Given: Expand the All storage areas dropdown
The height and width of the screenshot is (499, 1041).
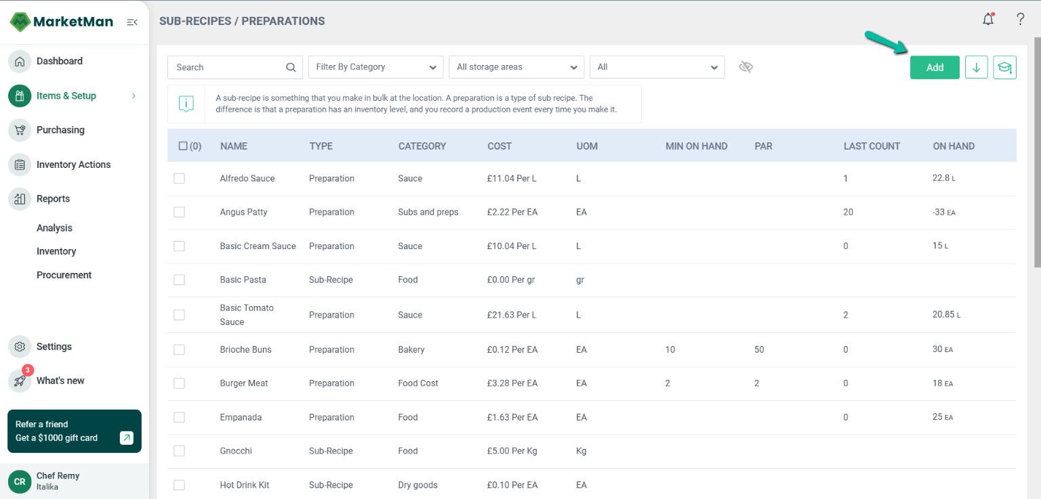Looking at the screenshot, I should tap(516, 68).
